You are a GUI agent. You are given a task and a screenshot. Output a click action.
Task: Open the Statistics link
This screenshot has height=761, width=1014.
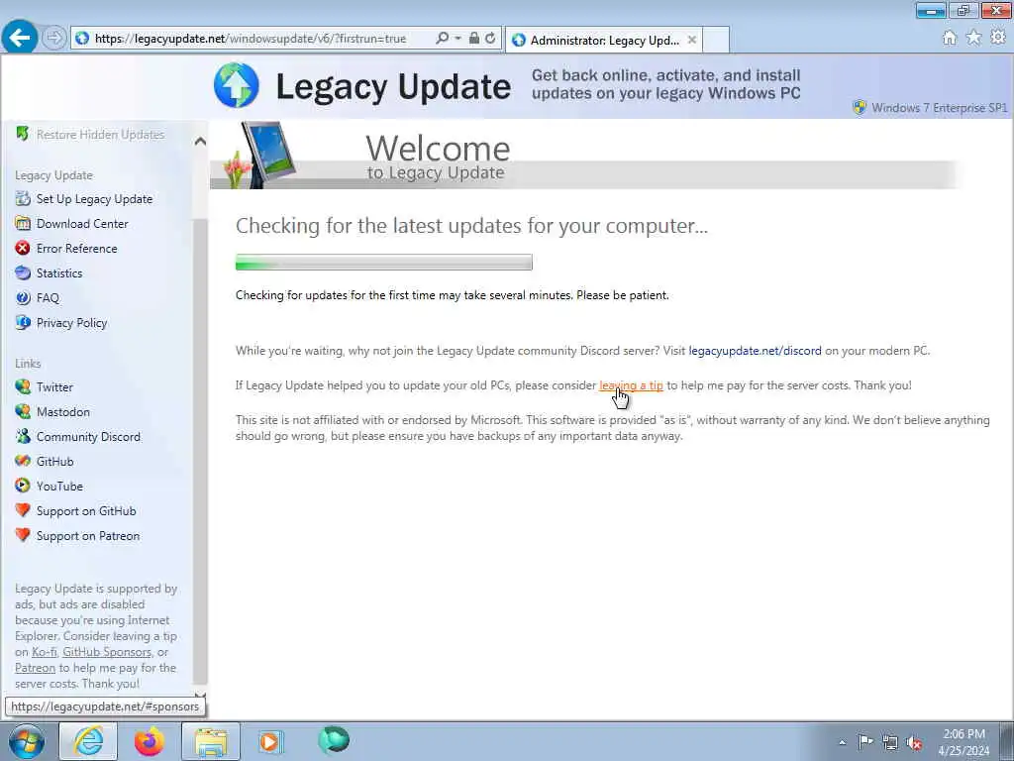(59, 273)
